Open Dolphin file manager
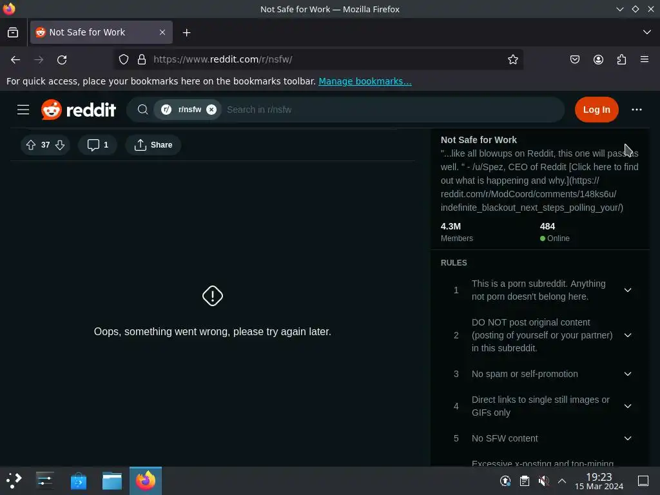 pyautogui.click(x=112, y=481)
